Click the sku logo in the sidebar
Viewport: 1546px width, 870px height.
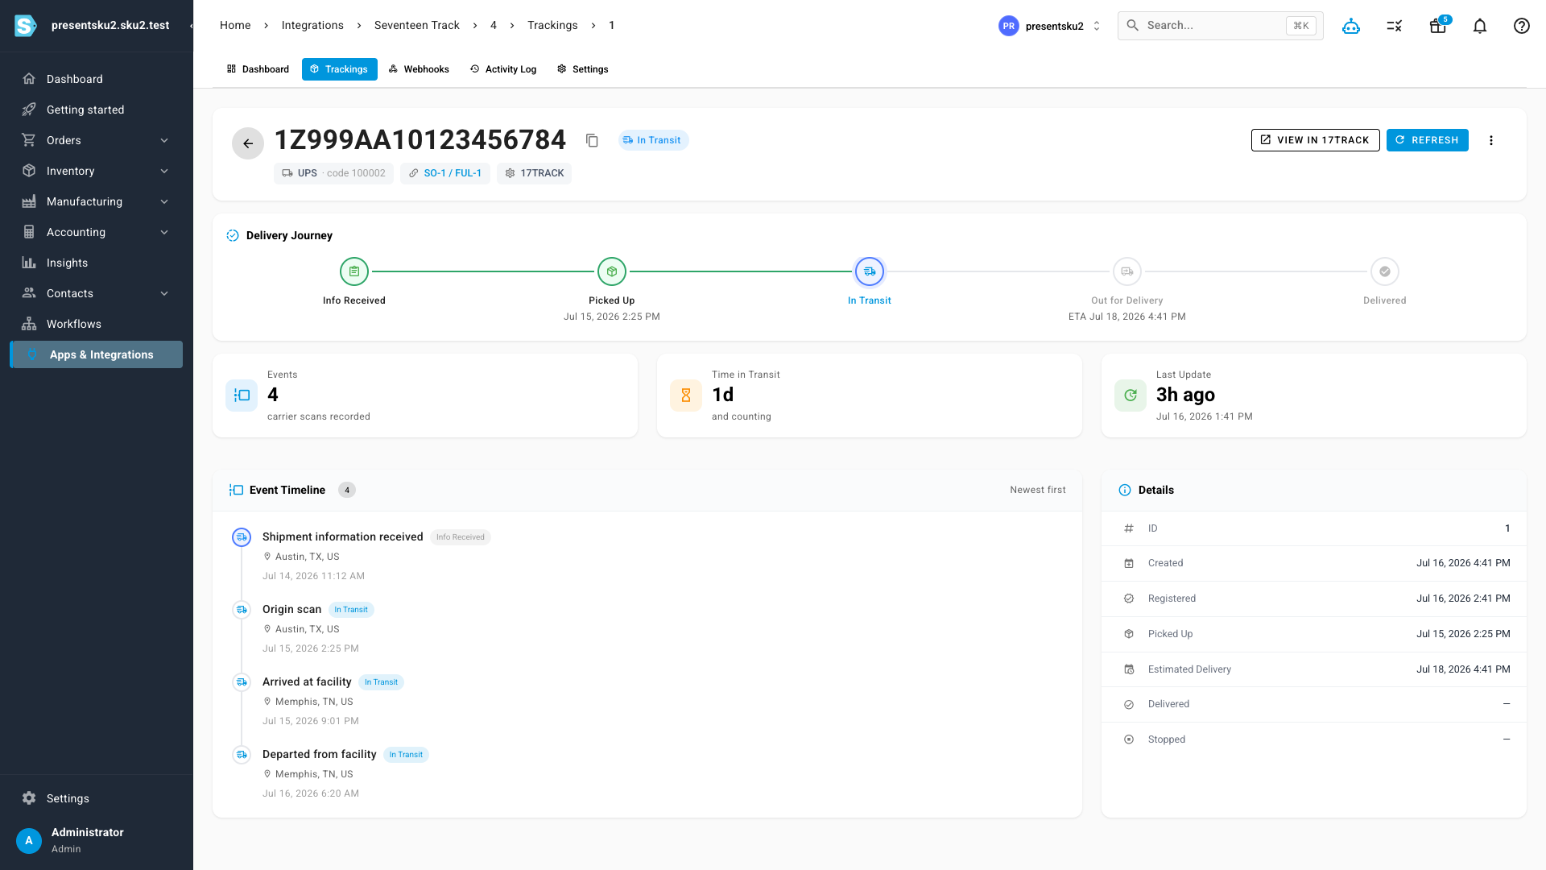[x=26, y=26]
